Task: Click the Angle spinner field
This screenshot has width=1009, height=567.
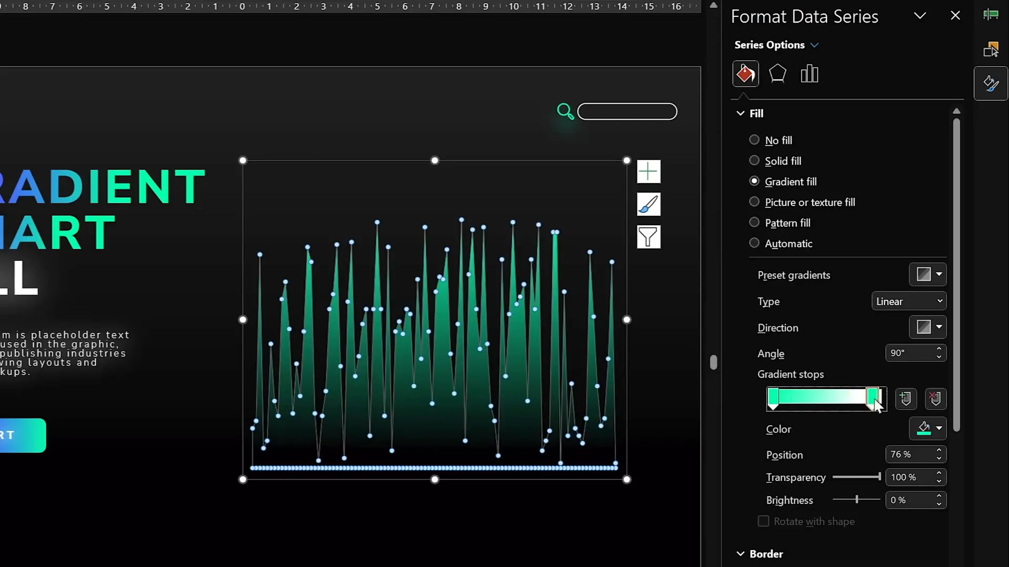Action: pos(915,353)
